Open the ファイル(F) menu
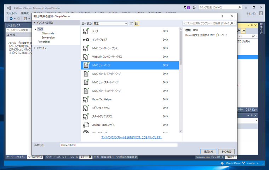This screenshot has width=269, height=170. coord(11,13)
